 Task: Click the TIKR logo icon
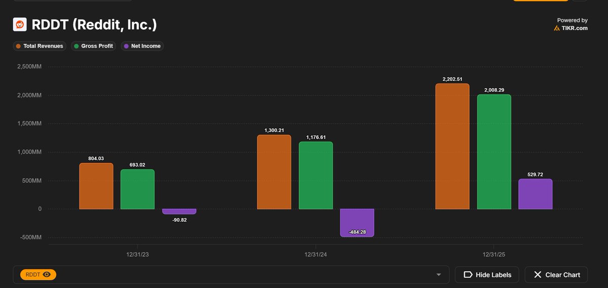tap(557, 28)
